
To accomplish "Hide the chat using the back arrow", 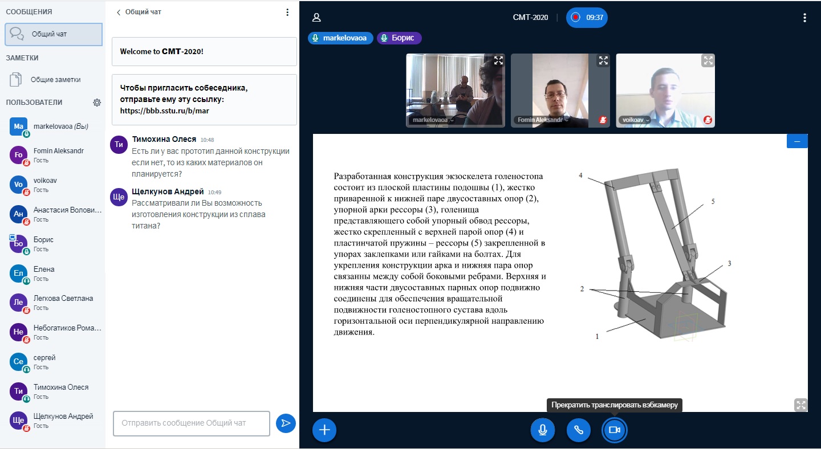I will 119,12.
